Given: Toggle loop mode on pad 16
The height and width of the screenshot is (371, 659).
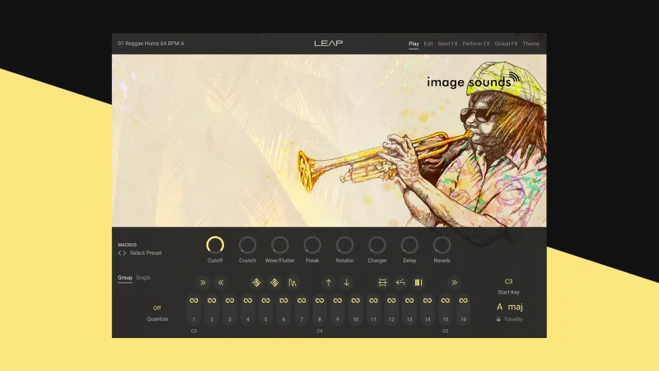Looking at the screenshot, I should 463,300.
